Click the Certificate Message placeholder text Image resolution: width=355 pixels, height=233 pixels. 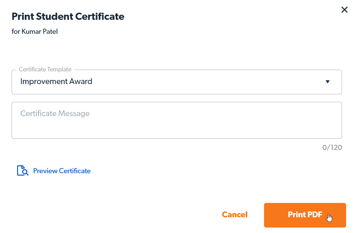pos(55,113)
